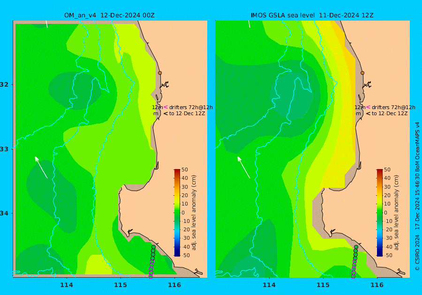Click black arrow symbol in right map legend
The height and width of the screenshot is (295, 422).
pyautogui.click(x=368, y=114)
